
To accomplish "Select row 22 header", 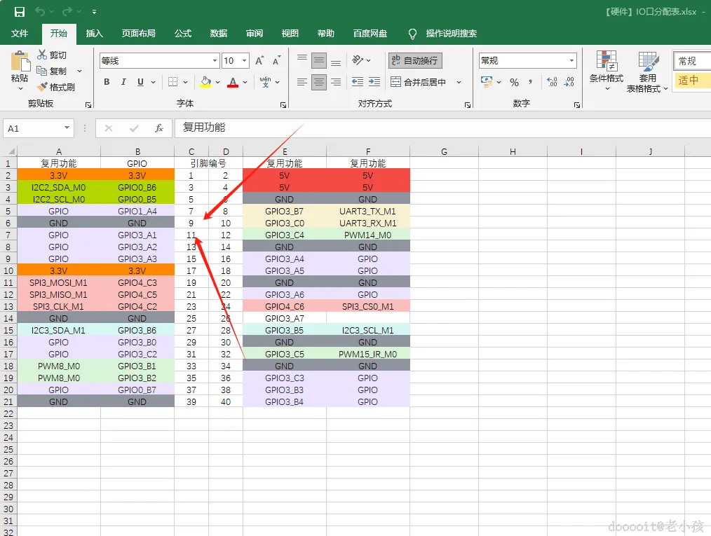I will (x=8, y=413).
